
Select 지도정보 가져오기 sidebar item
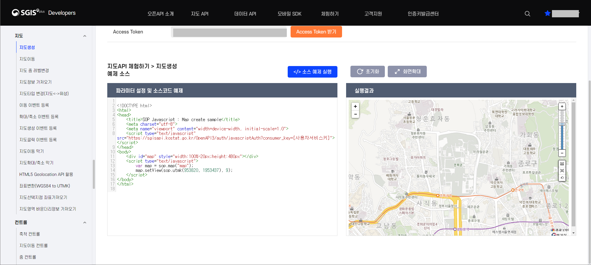click(36, 82)
